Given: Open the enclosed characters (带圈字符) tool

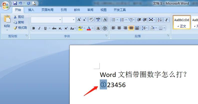Looking at the screenshot, I should (x=105, y=28).
